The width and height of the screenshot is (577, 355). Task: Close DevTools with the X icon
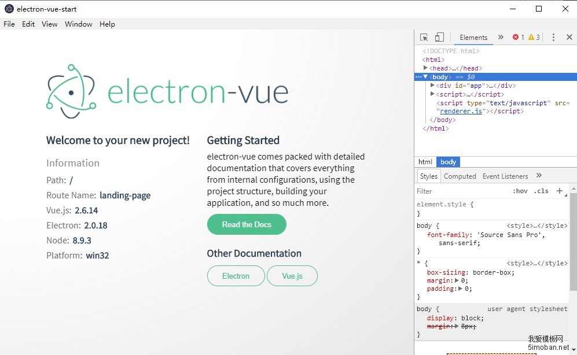click(569, 37)
